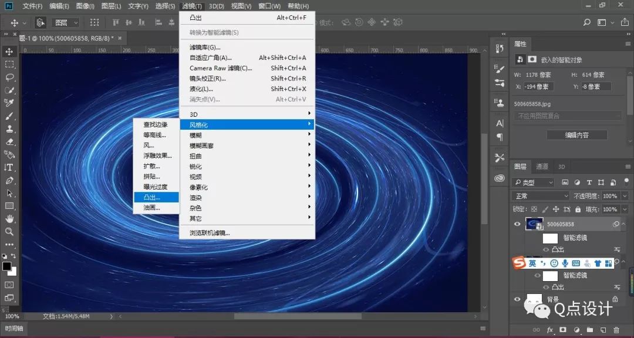This screenshot has width=634, height=338.
Task: Select the Move tool
Action: [x=8, y=51]
